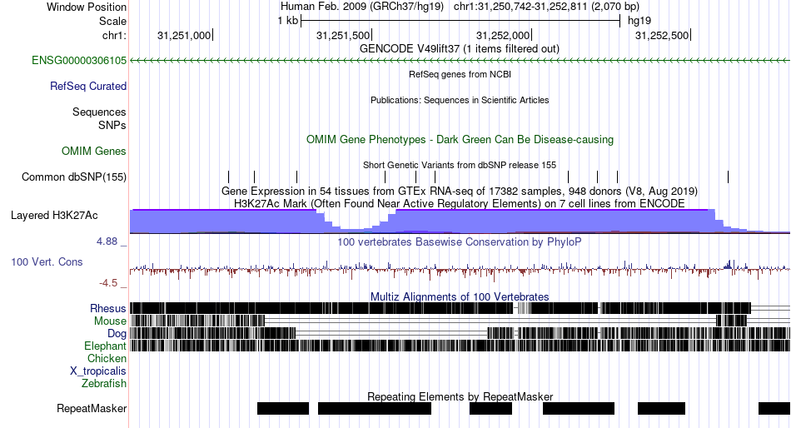The width and height of the screenshot is (791, 428).
Task: Select the OMIM Genes track label
Action: point(93,152)
